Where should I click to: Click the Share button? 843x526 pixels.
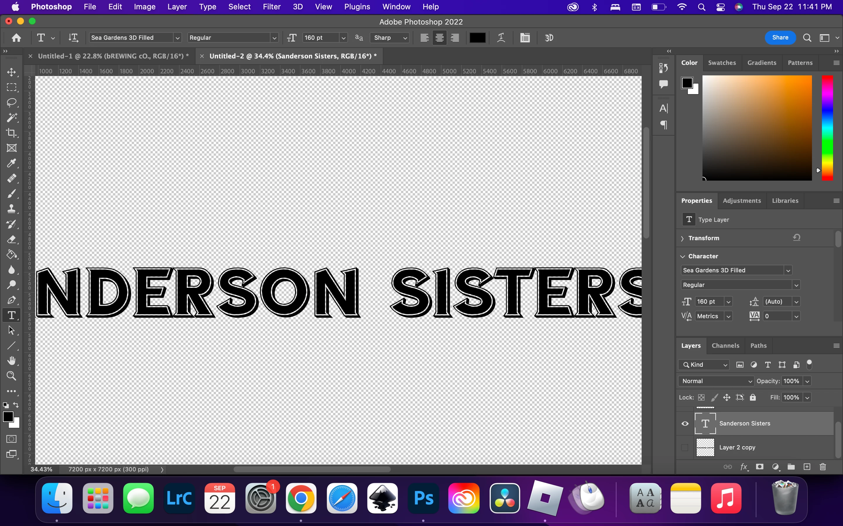780,38
